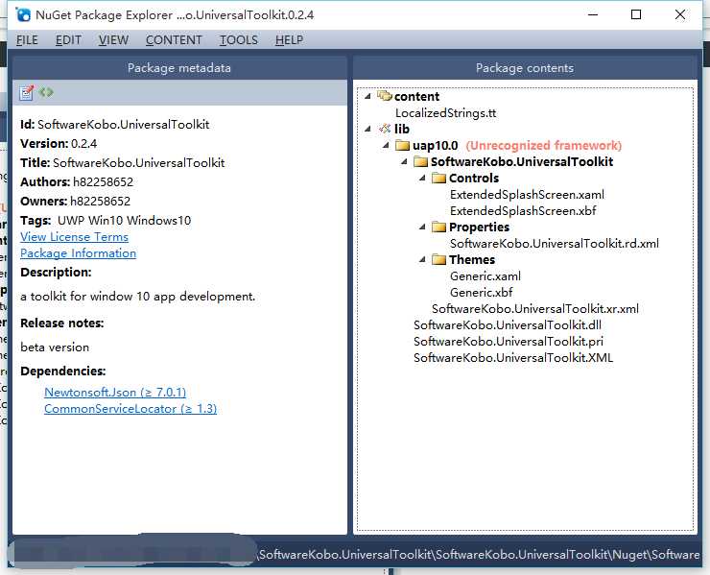Open the Newtonsoft.Json dependency link

point(115,393)
